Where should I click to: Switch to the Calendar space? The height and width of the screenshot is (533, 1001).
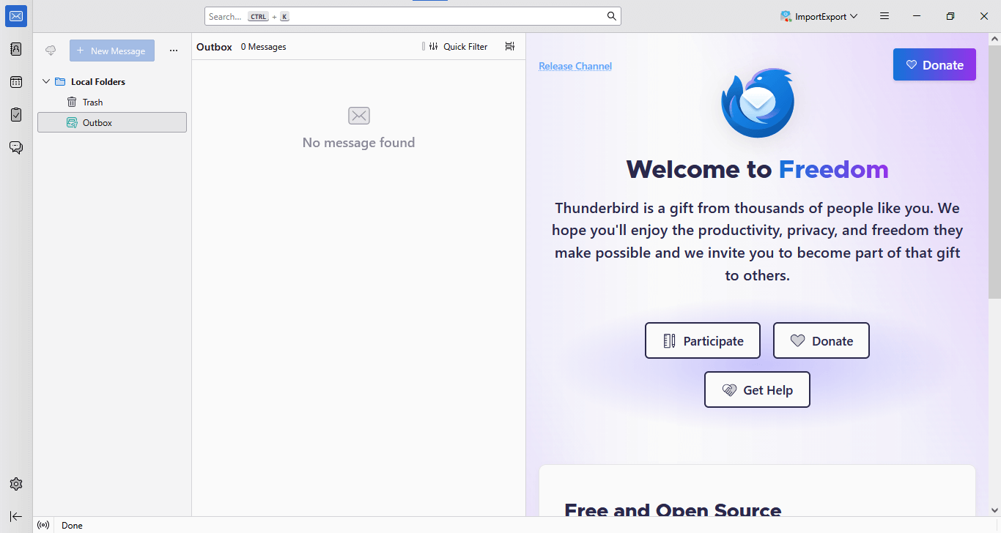click(16, 82)
